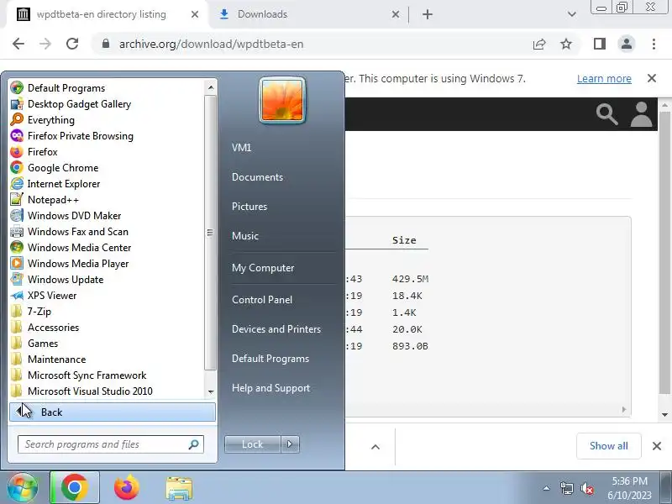
Task: Open Default Programs in the right pane
Action: 270,359
